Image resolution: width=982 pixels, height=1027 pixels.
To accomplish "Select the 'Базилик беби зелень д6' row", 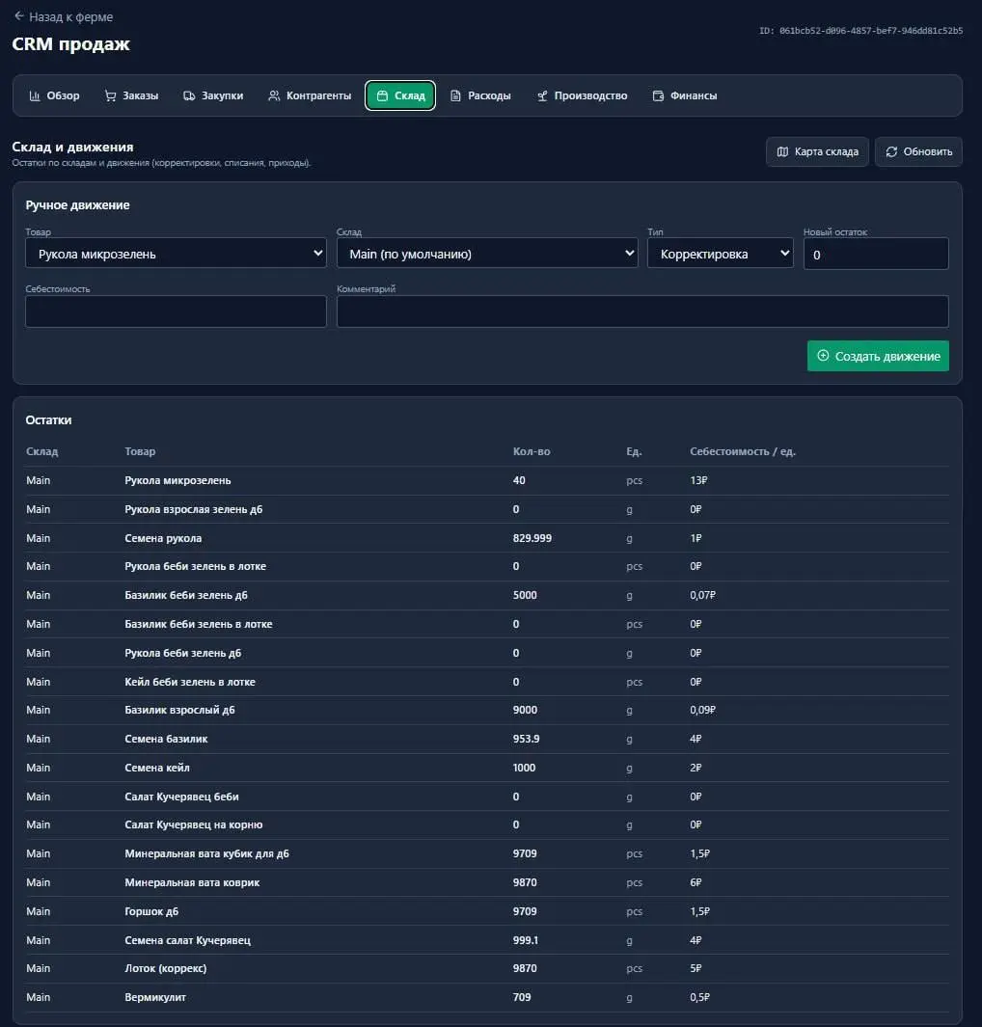I will click(x=487, y=595).
